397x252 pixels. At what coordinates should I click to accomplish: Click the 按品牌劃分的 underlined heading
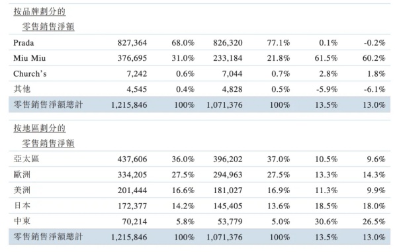(40, 11)
